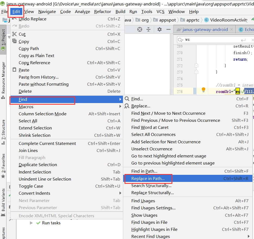Click the magnifier icon beside Find...
The image size is (254, 239).
(127, 99)
